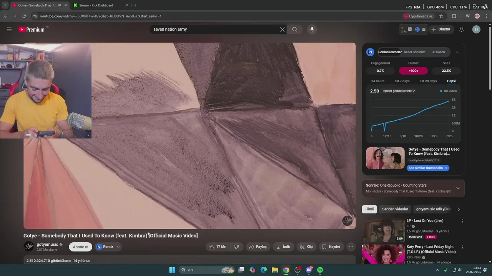The image size is (492, 276).
Task: Select the '24 hours' time range
Action: [377, 81]
